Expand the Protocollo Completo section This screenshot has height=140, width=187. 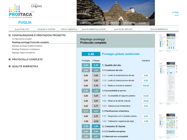click(10, 59)
